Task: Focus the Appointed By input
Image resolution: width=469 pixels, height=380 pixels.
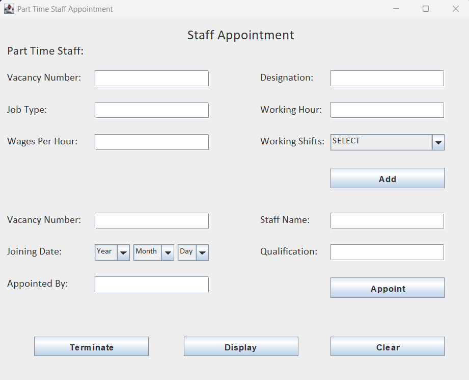Action: pyautogui.click(x=151, y=284)
